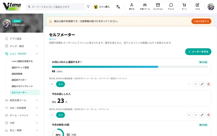Image resolution: width=217 pixels, height=136 pixels.
Task: Expand ゲーム・イベント section chevron
Action: point(37,115)
